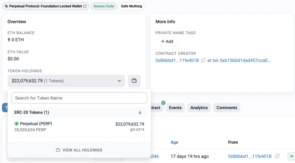Click the PERP token logo icon

(x=16, y=124)
